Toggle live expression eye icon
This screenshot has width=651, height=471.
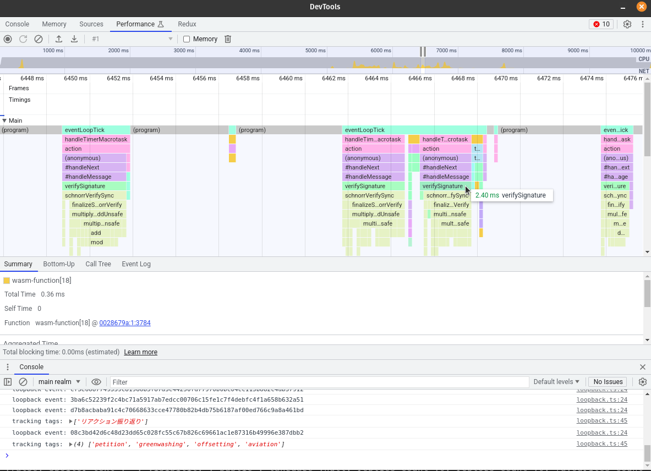point(96,382)
